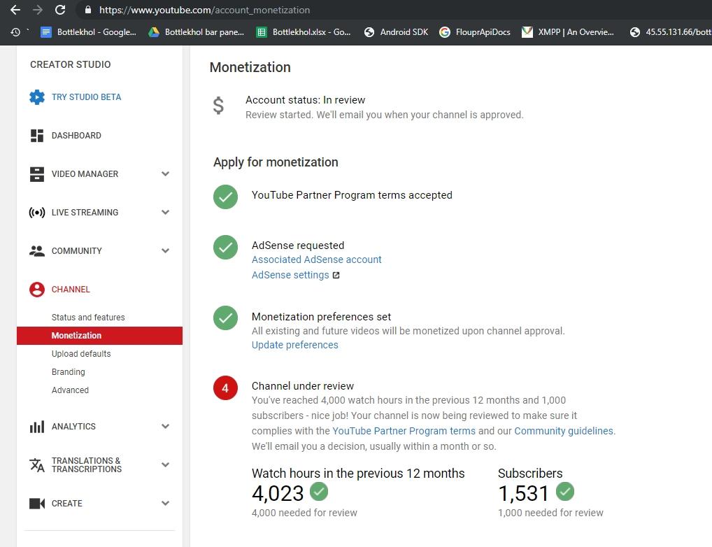
Task: Click the URL in the address bar
Action: [204, 10]
